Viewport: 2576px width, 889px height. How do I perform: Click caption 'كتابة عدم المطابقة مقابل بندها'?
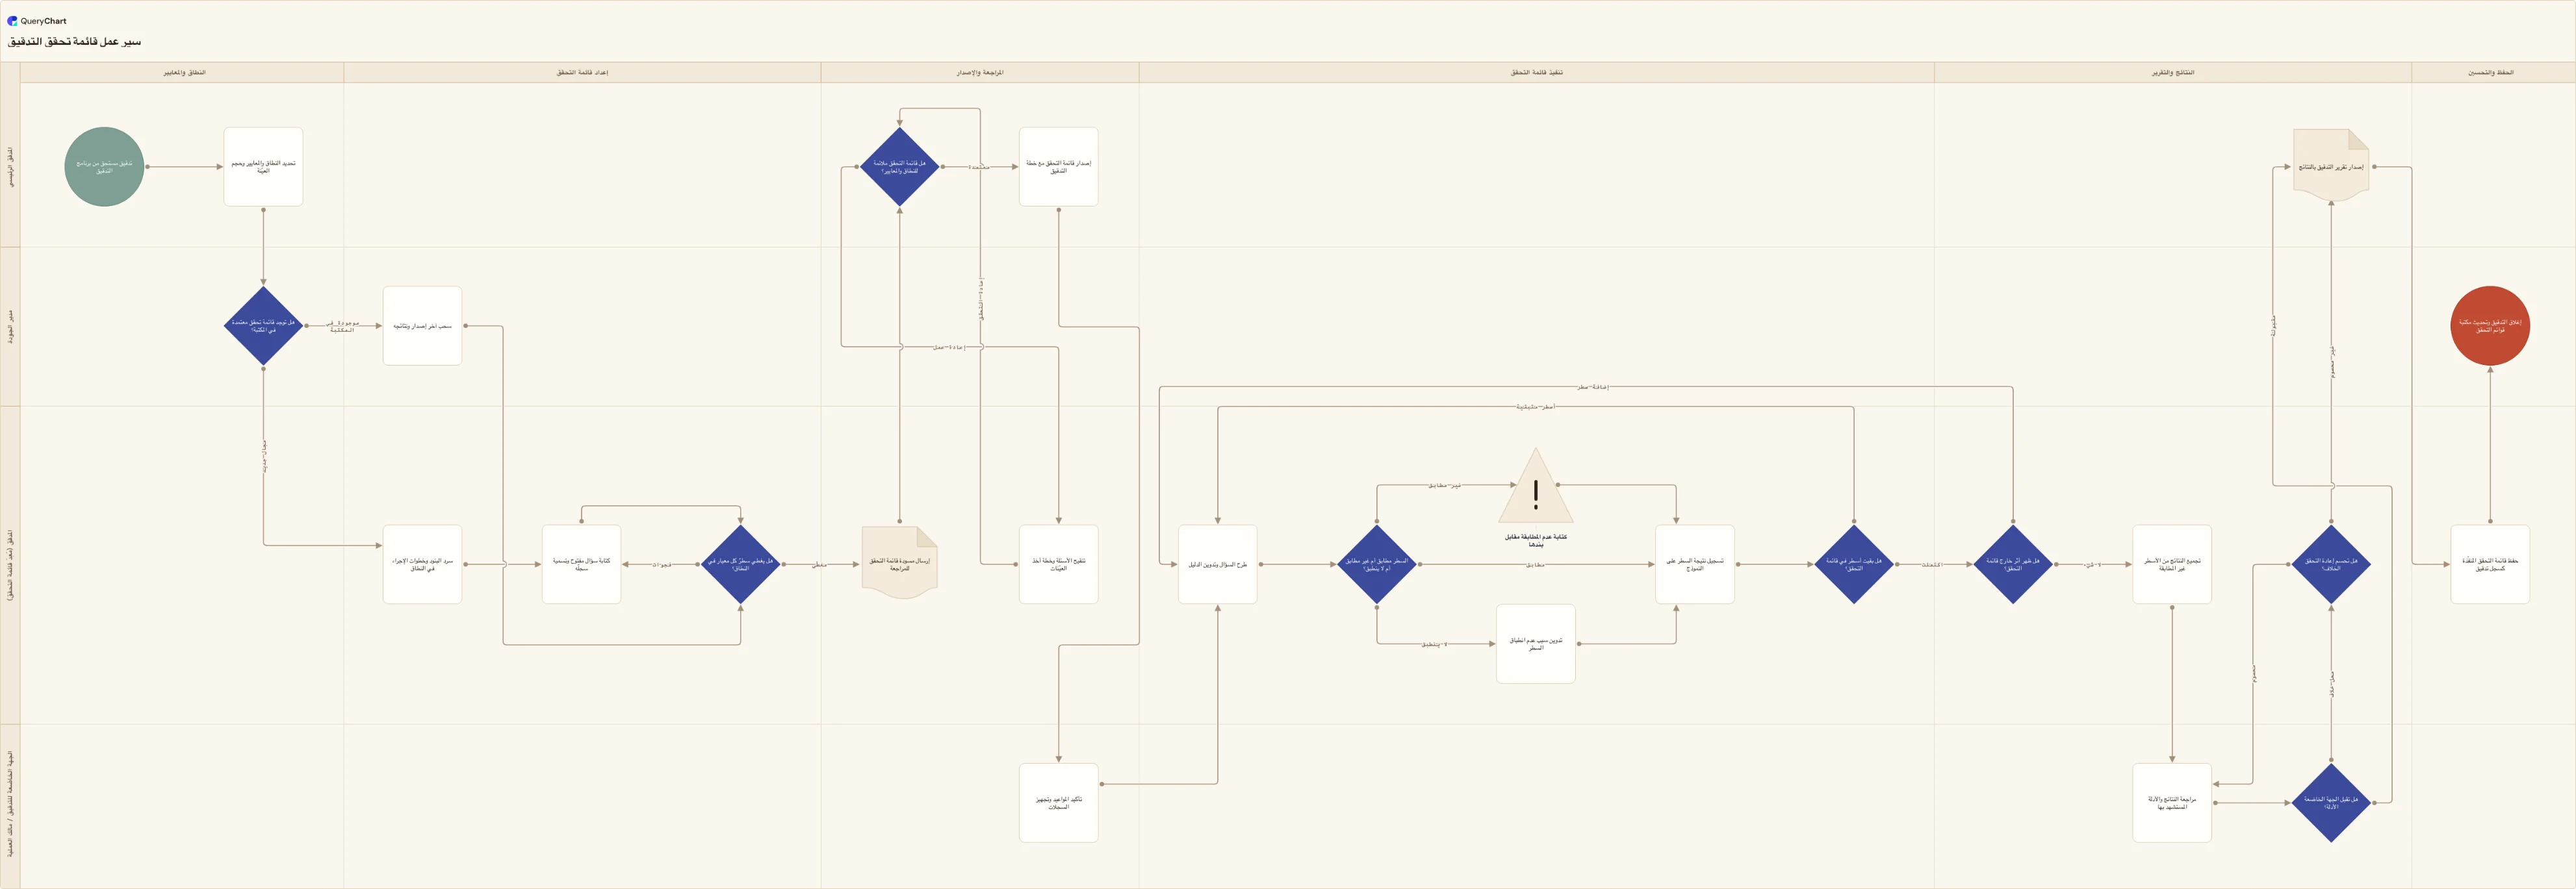1536,540
